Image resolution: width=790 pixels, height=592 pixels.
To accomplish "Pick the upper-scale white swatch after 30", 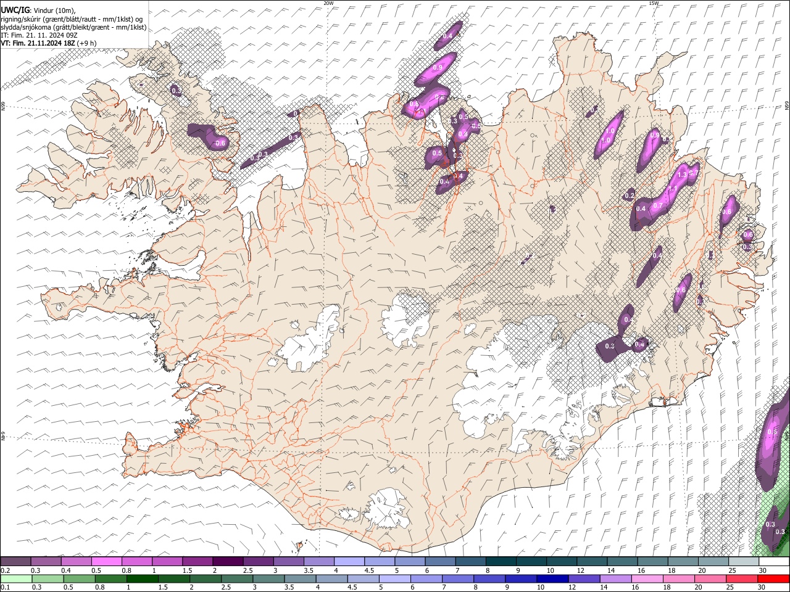I will click(x=774, y=562).
